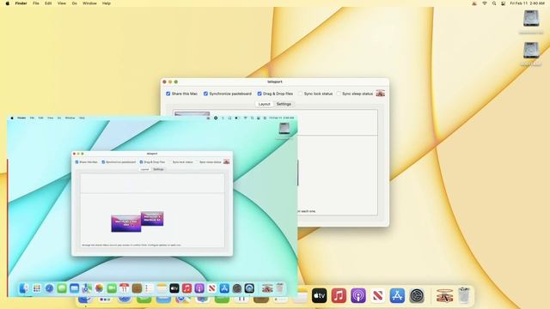
Task: Select screen thumbnail in yellow desktop teleport layout
Action: pos(192,114)
